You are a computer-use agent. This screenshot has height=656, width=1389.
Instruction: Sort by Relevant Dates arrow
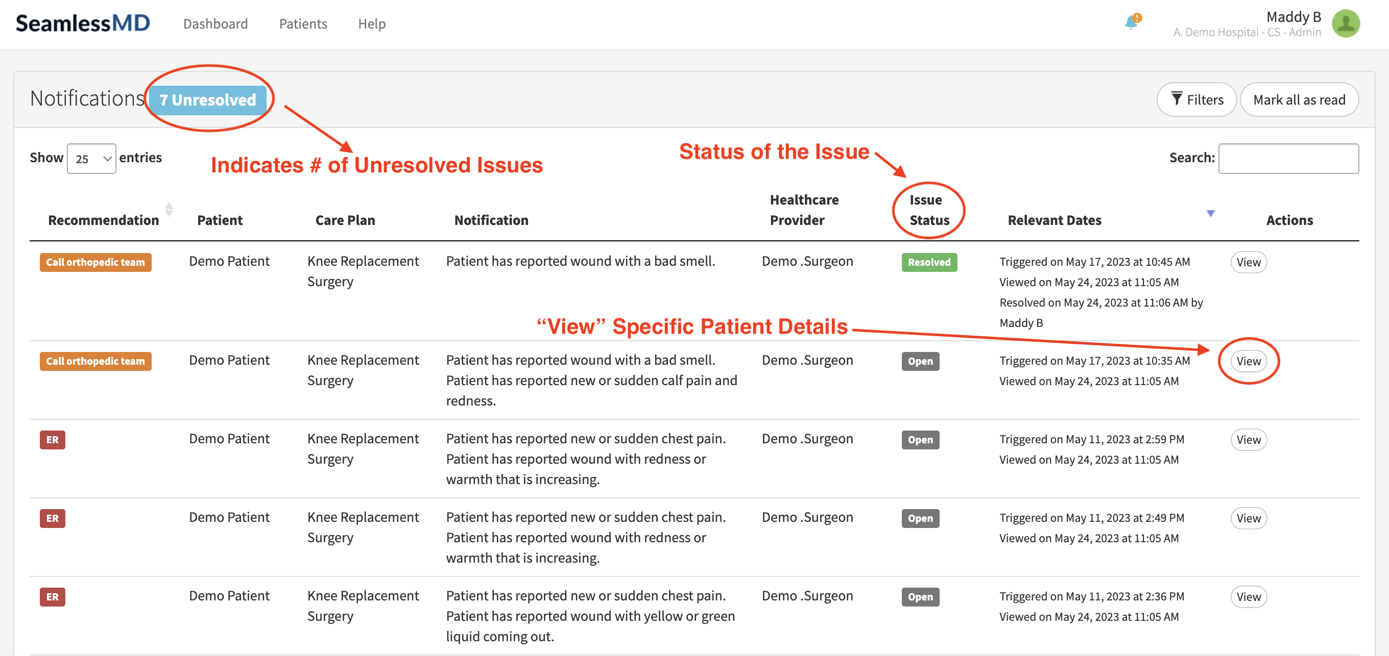click(x=1210, y=213)
